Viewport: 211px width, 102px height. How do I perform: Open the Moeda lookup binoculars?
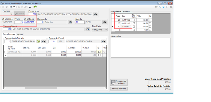pos(104,22)
